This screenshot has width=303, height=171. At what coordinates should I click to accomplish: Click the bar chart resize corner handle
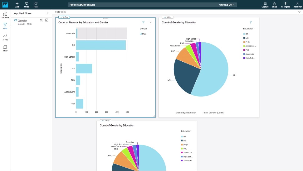click(x=154, y=116)
